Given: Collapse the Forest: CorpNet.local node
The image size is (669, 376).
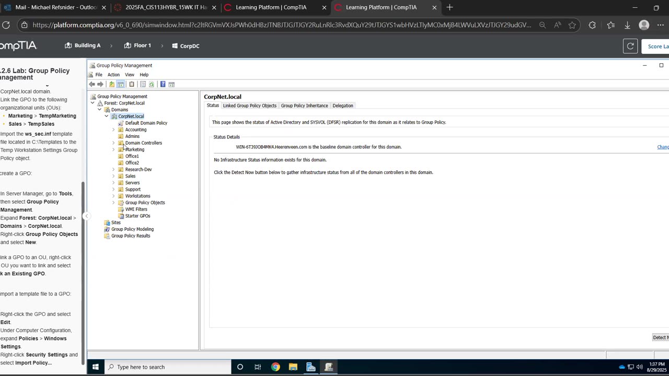Looking at the screenshot, I should (93, 103).
